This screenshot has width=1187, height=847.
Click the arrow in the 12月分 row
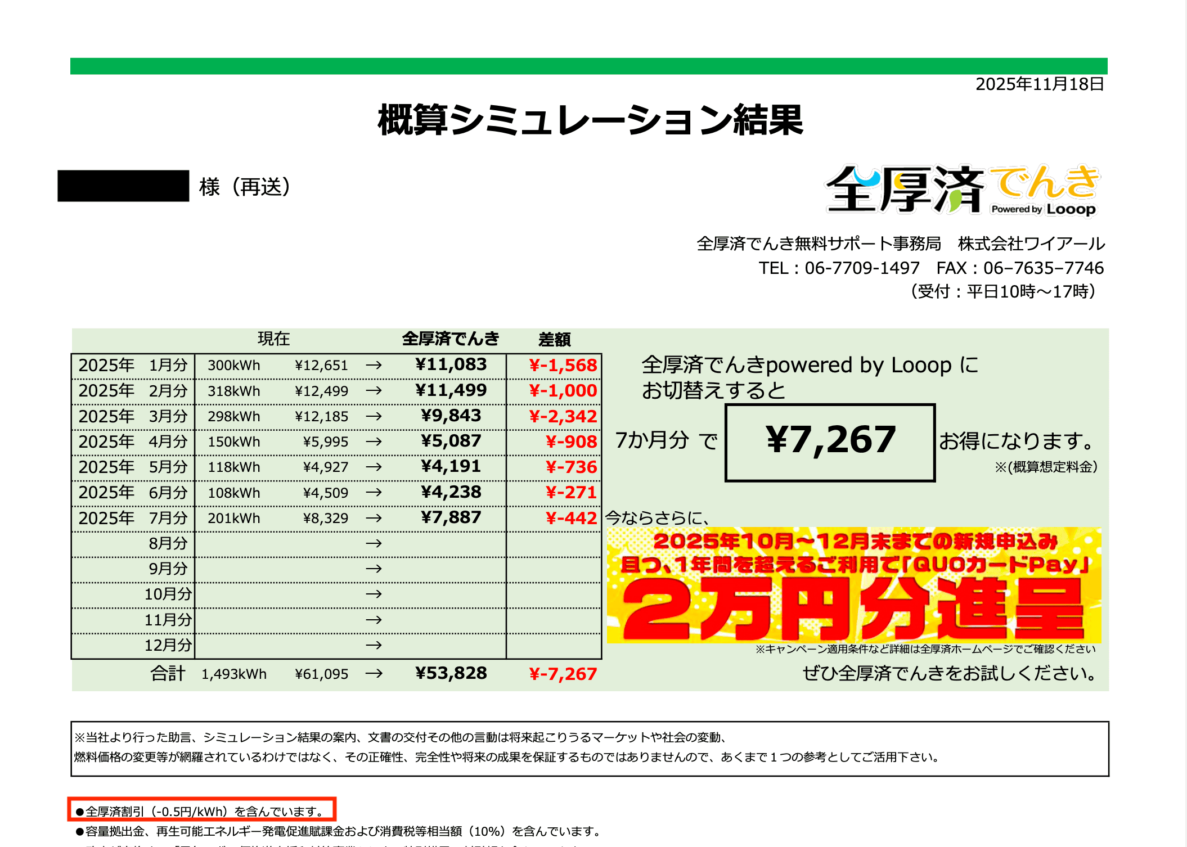tap(374, 645)
